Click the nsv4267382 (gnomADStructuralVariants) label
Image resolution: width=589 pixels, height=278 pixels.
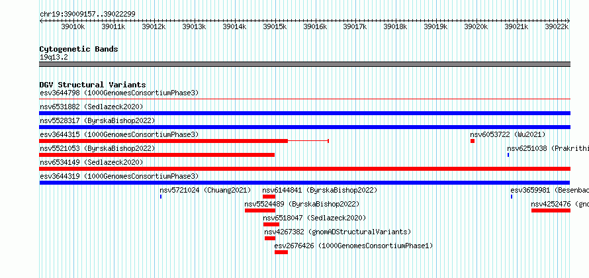tap(338, 232)
